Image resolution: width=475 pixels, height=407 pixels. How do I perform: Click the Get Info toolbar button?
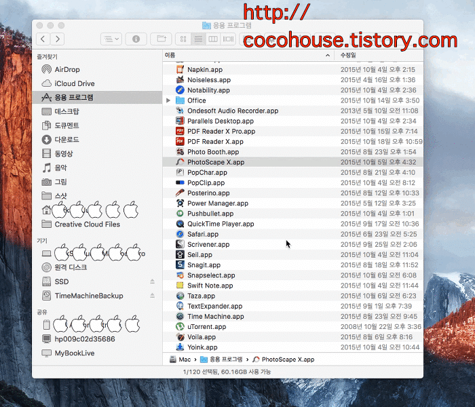(x=136, y=39)
